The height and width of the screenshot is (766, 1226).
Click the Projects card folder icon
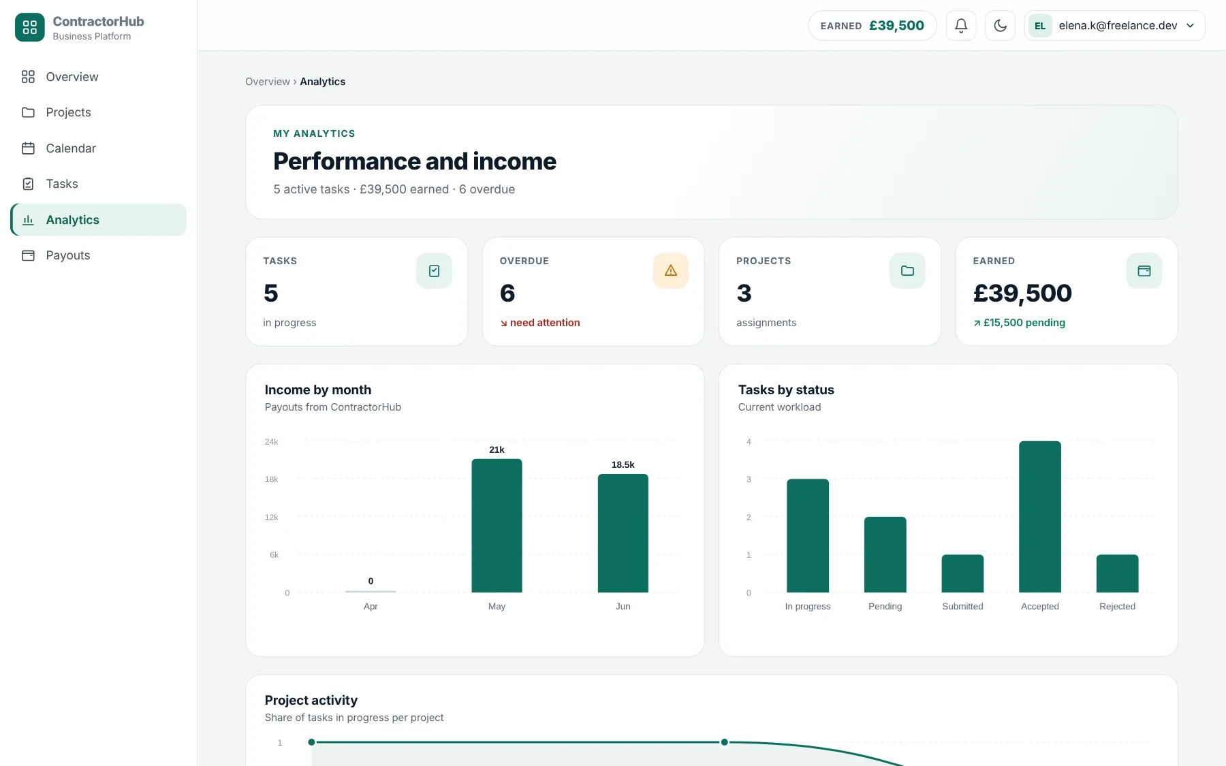coord(907,271)
